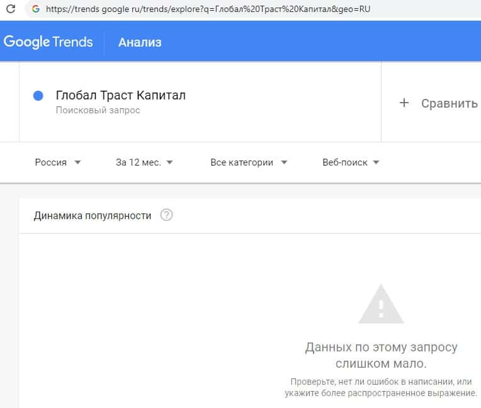Click the Google Trends logo
The height and width of the screenshot is (408, 481).
48,42
